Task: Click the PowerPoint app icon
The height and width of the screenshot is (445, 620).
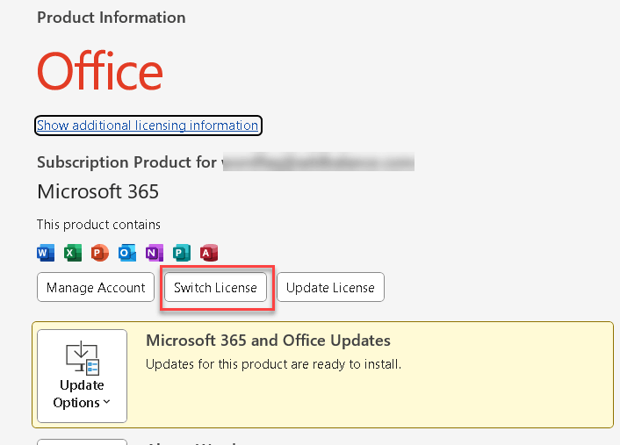Action: [x=100, y=254]
